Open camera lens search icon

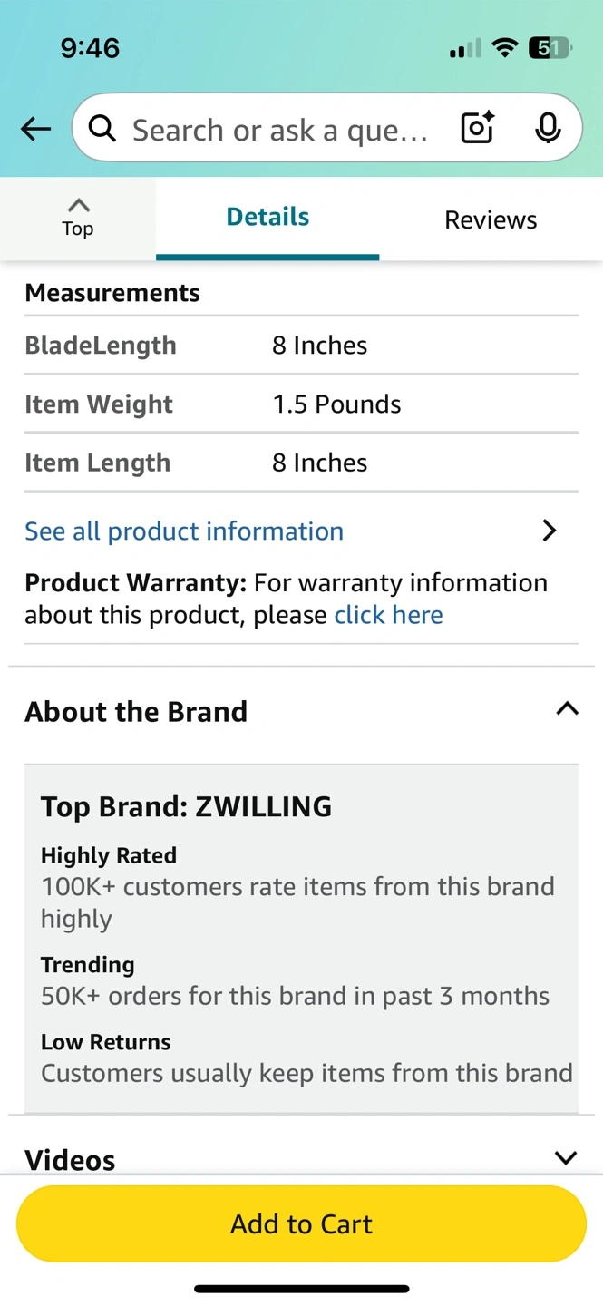coord(477,129)
